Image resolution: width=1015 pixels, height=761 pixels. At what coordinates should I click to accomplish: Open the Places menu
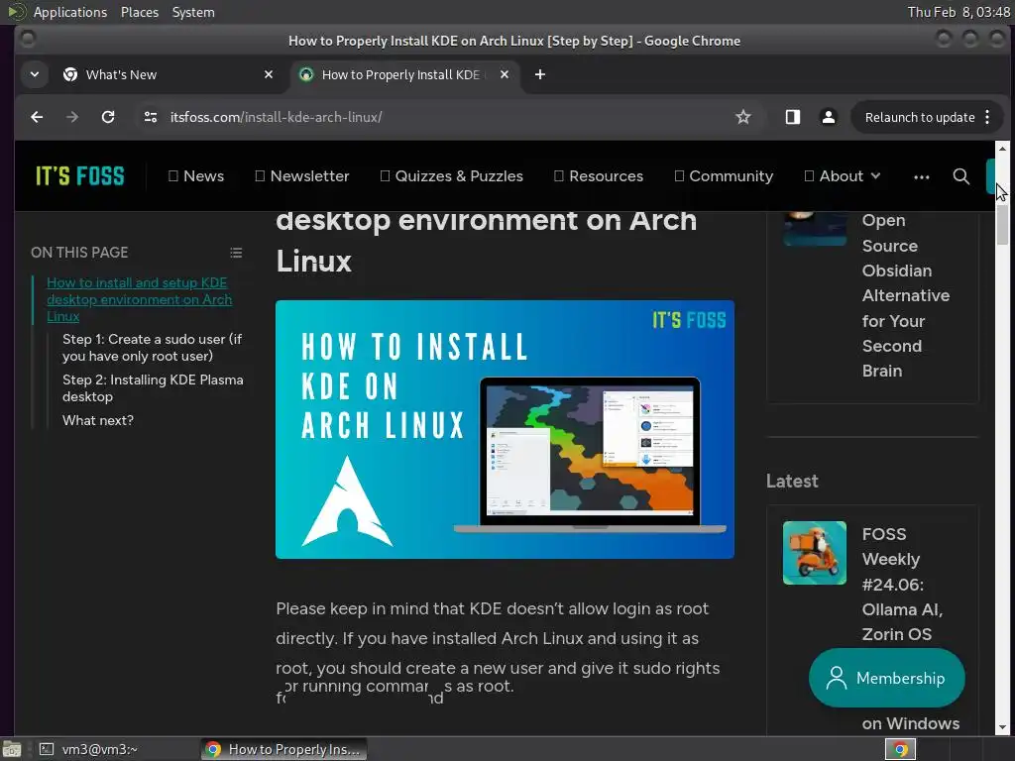click(x=139, y=12)
